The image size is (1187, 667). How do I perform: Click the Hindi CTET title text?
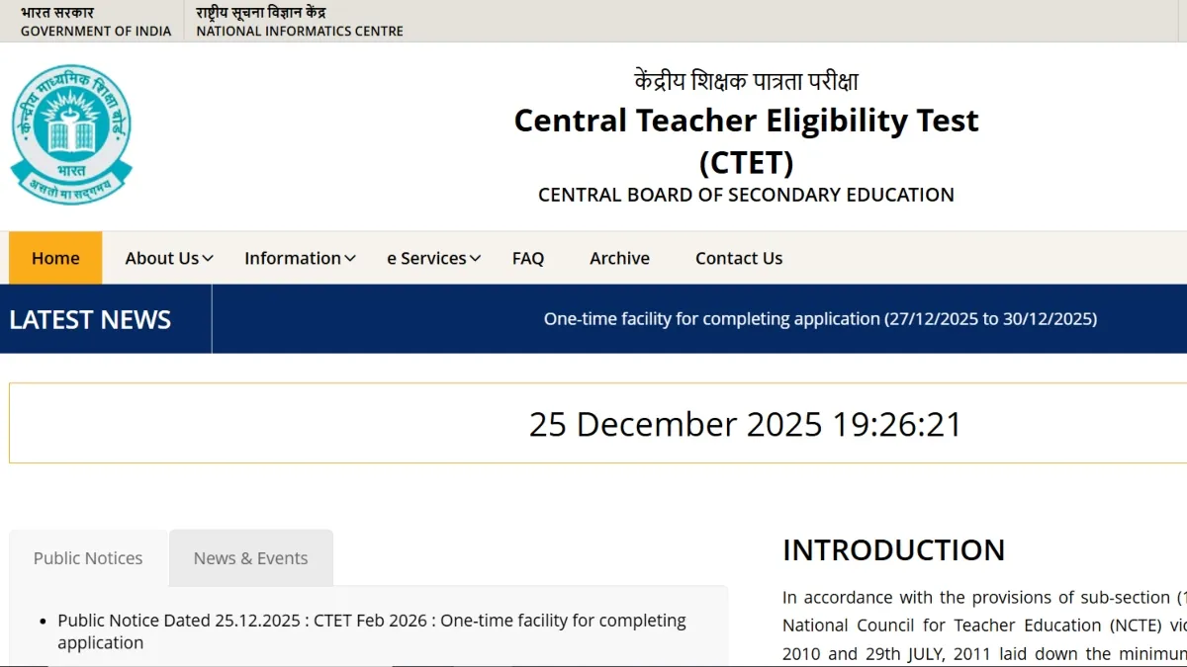point(746,81)
